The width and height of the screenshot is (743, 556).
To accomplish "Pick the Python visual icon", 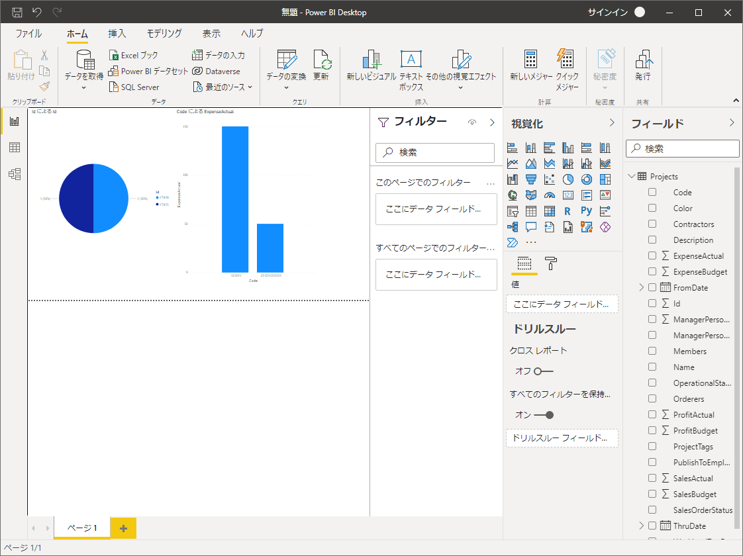I will click(x=586, y=211).
